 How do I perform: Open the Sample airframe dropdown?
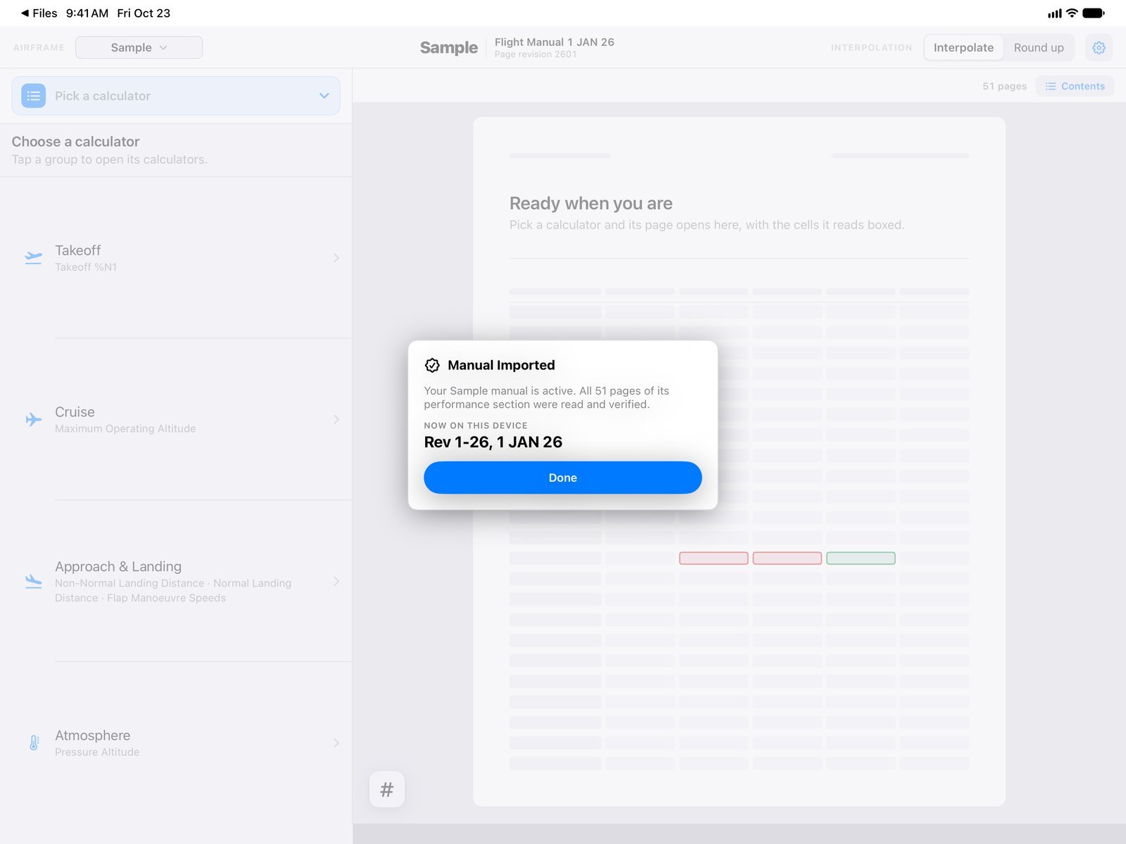[x=139, y=47]
